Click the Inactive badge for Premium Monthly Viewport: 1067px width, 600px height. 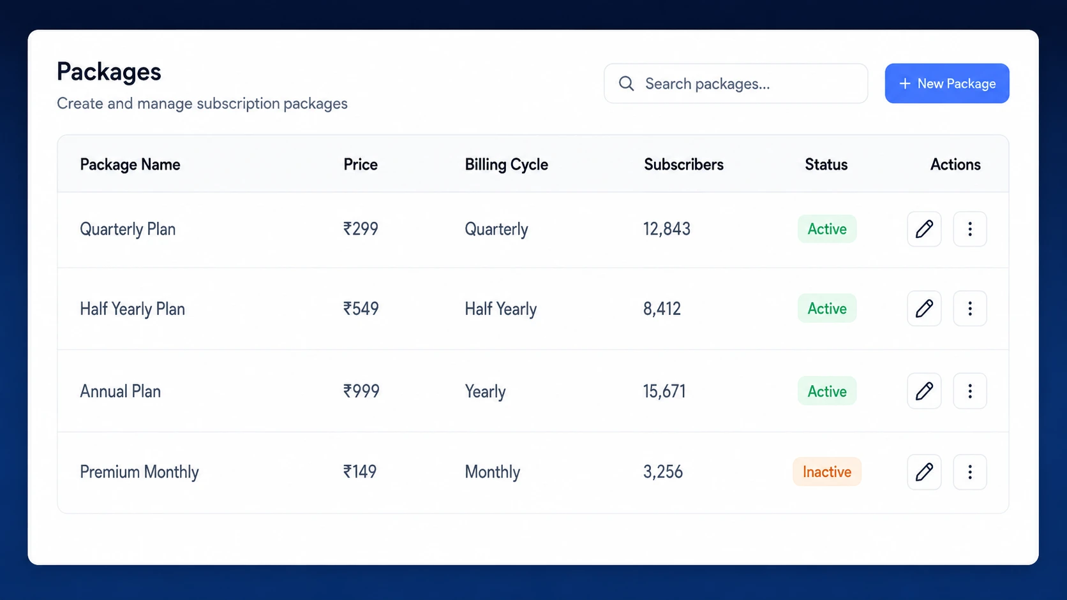(827, 472)
